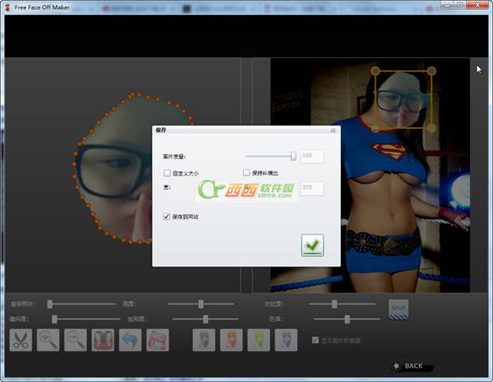Tick the 保持纵横比 keep aspect ratio checkbox
493x382 pixels.
(x=246, y=173)
